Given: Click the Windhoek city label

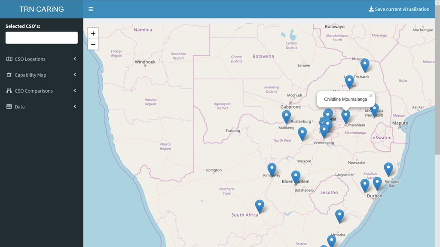Looking at the screenshot, I should point(145,62).
